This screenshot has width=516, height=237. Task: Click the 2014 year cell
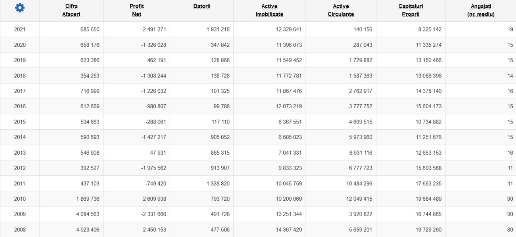pyautogui.click(x=20, y=137)
